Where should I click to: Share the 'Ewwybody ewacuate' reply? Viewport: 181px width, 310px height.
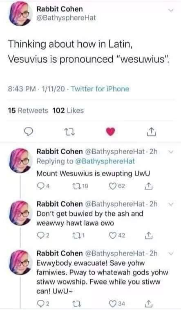[148, 303]
